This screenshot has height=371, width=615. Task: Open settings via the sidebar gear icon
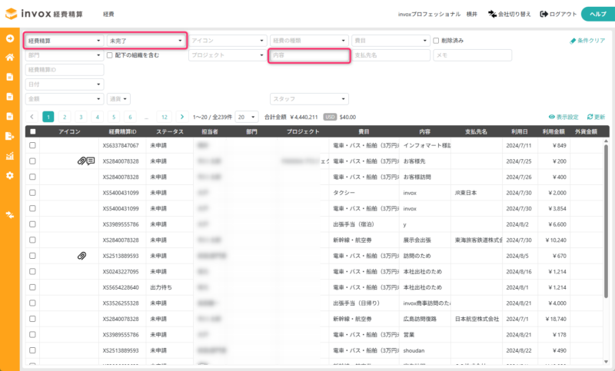coord(10,175)
